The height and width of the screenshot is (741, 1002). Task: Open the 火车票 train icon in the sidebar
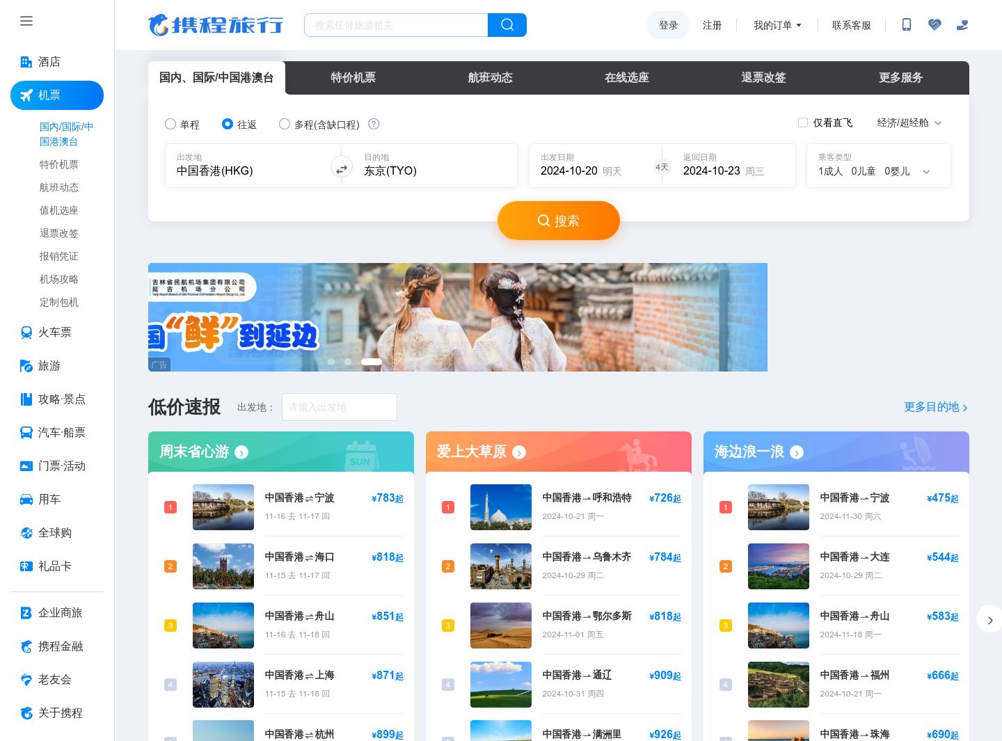[26, 333]
